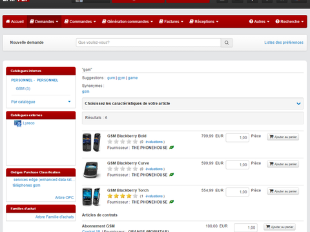Select PERSONNEL - PERSONNEL catalogue
This screenshot has height=232, width=310.
coord(35,80)
